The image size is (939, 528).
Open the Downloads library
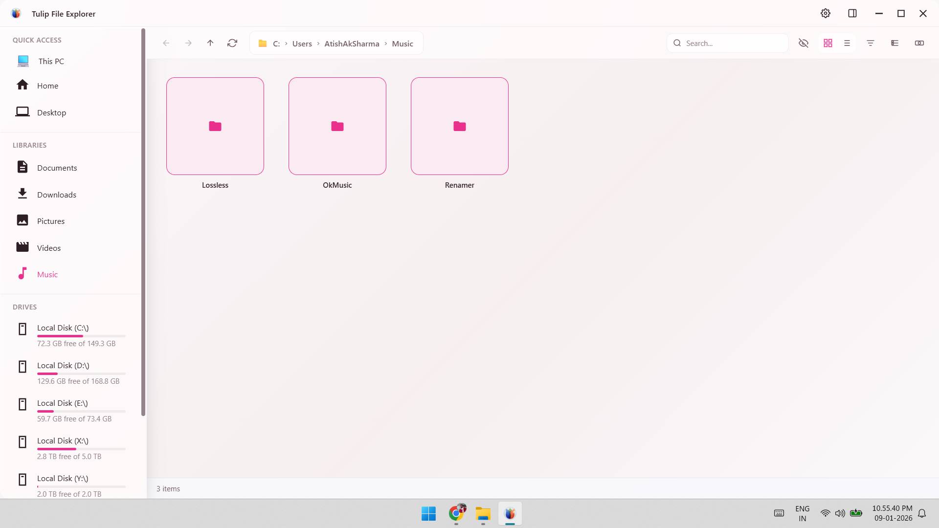tap(56, 194)
